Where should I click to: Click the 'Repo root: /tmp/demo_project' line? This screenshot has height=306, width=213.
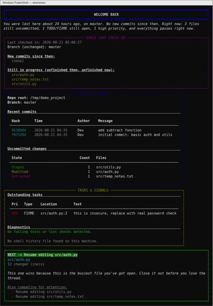[36, 98]
